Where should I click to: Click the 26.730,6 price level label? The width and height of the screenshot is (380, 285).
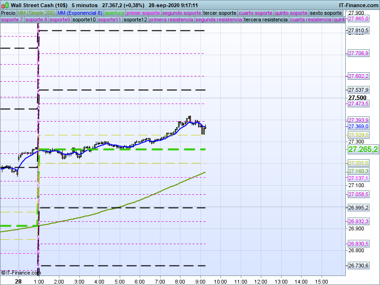pyautogui.click(x=358, y=266)
